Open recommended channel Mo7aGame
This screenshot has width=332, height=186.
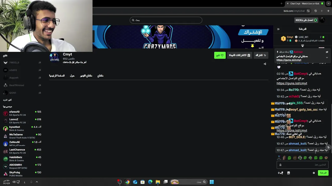coord(22,136)
